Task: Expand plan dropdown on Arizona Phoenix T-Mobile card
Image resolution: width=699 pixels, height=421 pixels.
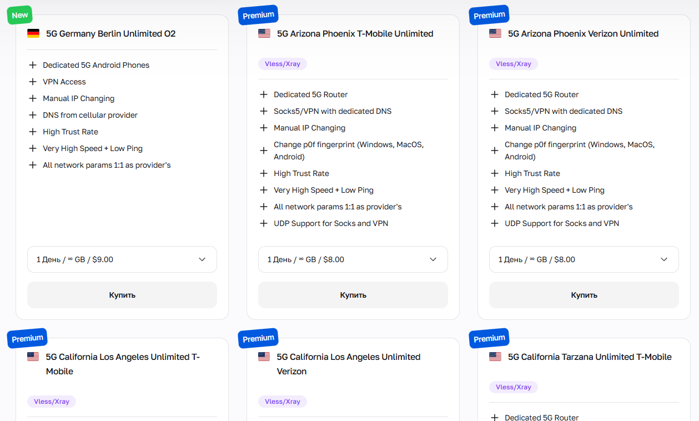Action: point(353,259)
